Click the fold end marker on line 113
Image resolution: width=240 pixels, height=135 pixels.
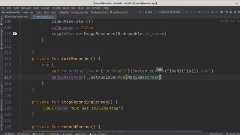point(21,52)
